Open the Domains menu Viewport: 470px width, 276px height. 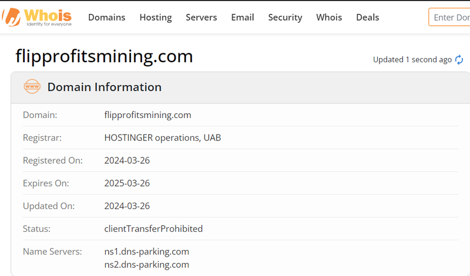click(107, 18)
